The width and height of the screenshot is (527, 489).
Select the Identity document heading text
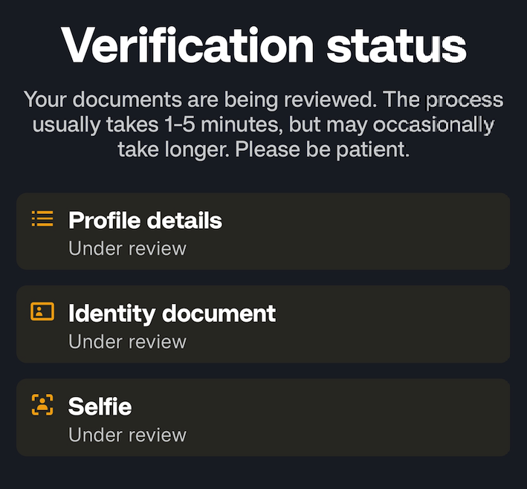(172, 314)
